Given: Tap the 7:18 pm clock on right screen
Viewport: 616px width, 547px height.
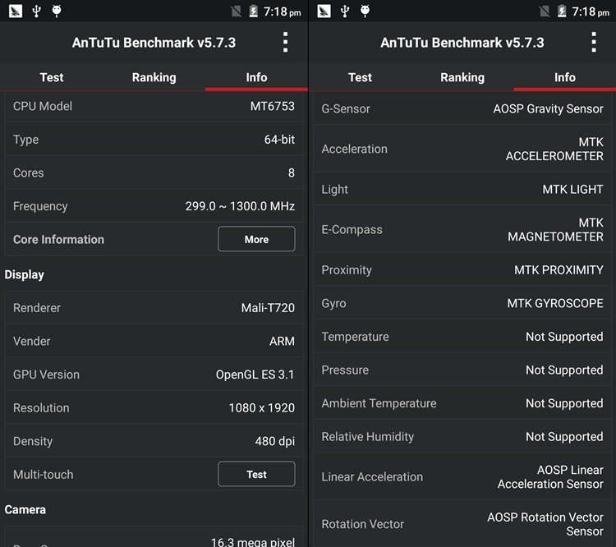Looking at the screenshot, I should pyautogui.click(x=591, y=11).
